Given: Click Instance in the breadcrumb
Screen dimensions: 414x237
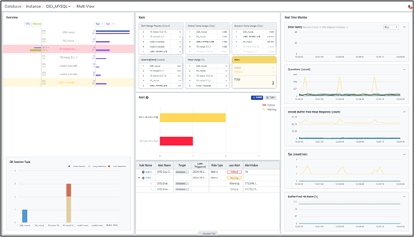Looking at the screenshot, I should (x=33, y=7).
